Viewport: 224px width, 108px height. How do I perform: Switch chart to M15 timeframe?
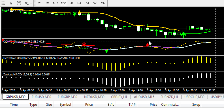pyautogui.click(x=56, y=3)
